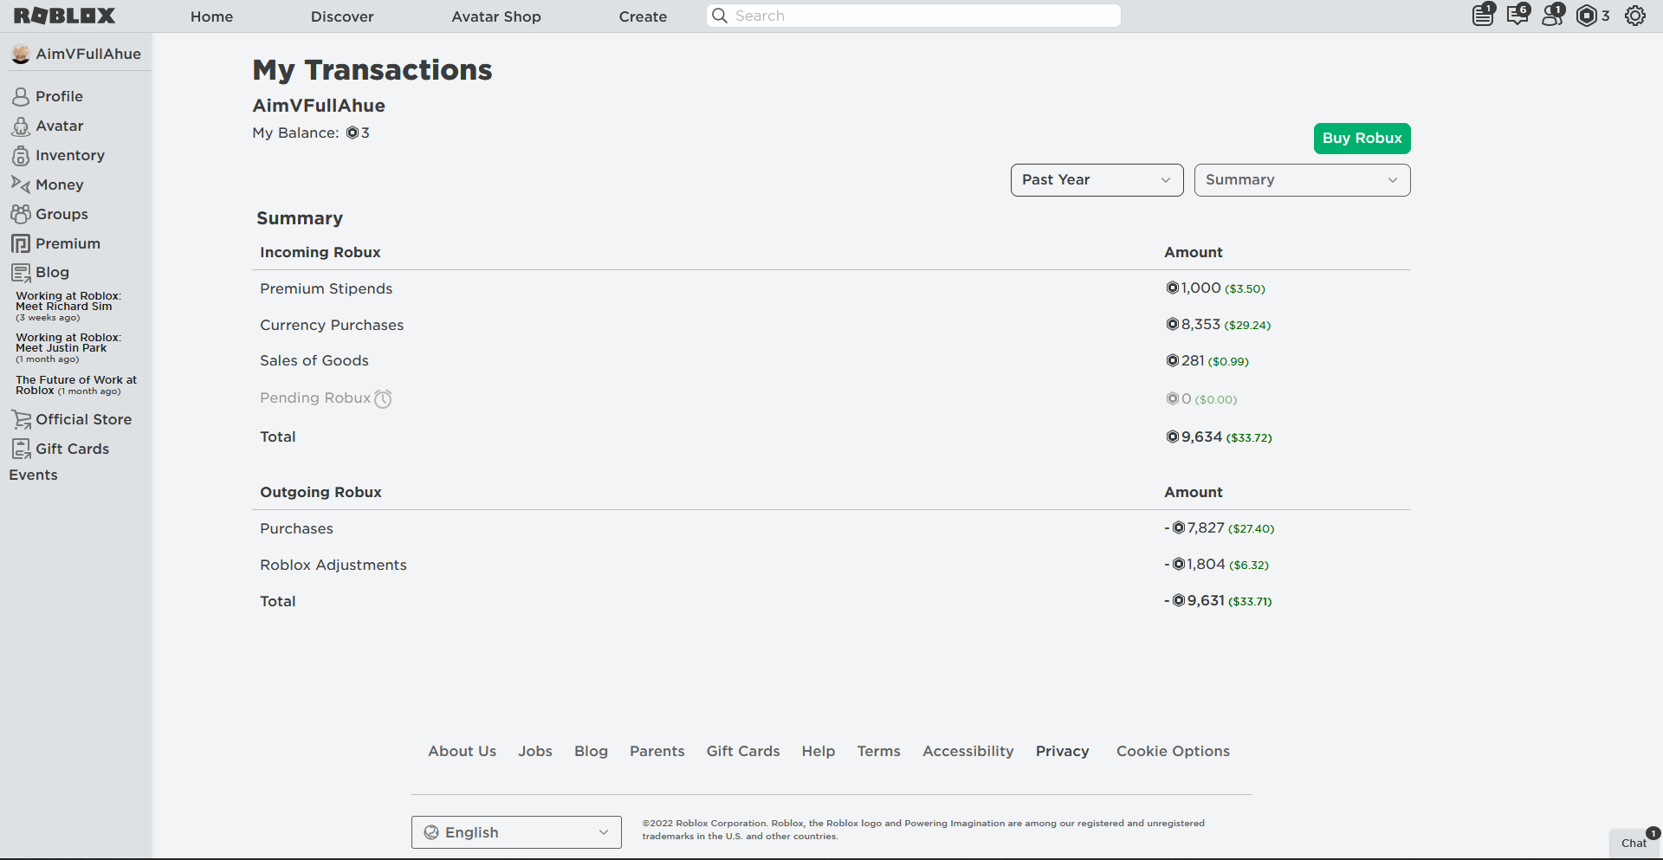This screenshot has height=860, width=1663.
Task: Click the Premium icon in the sidebar
Action: point(21,243)
